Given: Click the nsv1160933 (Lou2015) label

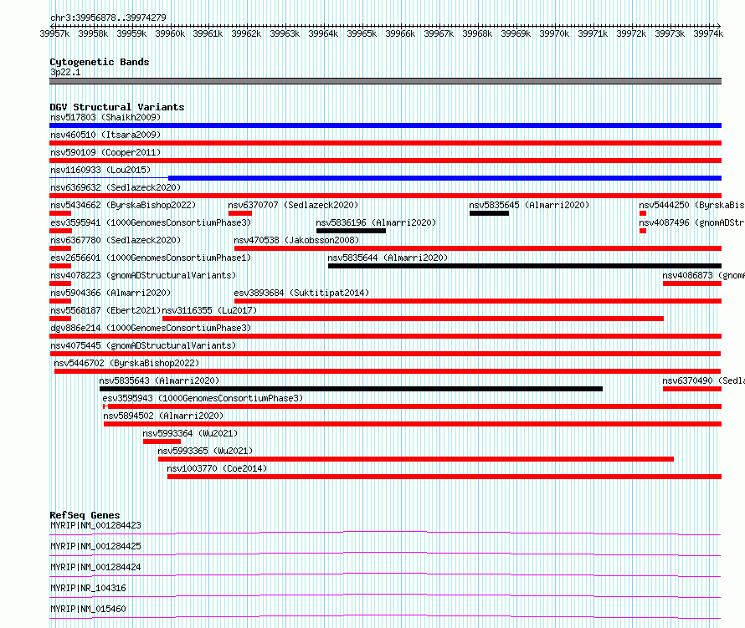Looking at the screenshot, I should [x=100, y=170].
